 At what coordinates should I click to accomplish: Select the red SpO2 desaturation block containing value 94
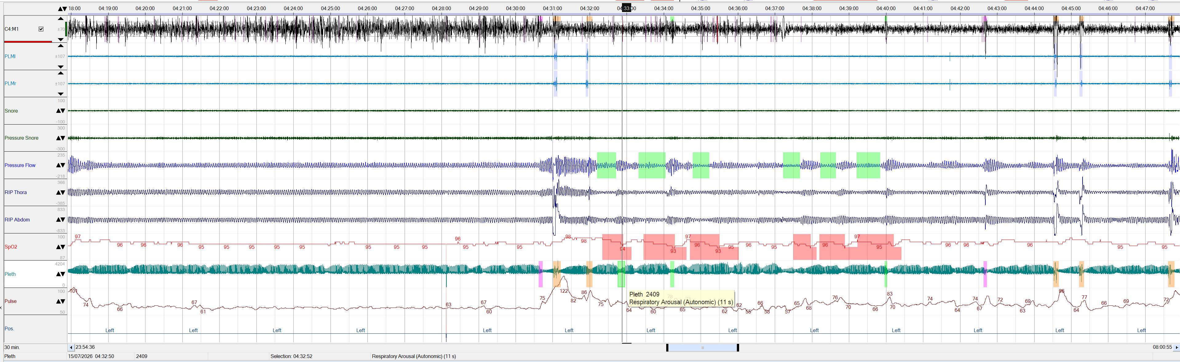coord(616,247)
